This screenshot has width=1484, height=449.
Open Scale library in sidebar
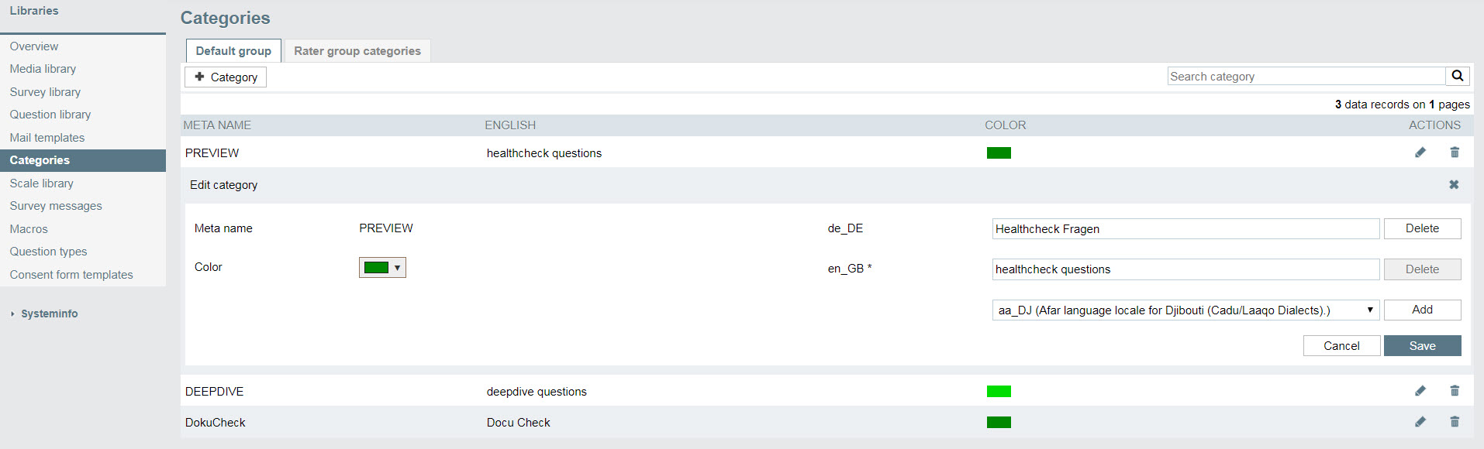pyautogui.click(x=42, y=183)
